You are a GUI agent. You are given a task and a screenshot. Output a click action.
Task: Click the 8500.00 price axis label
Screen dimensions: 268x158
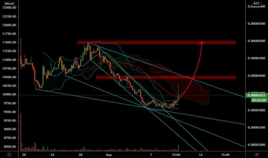tap(10, 147)
